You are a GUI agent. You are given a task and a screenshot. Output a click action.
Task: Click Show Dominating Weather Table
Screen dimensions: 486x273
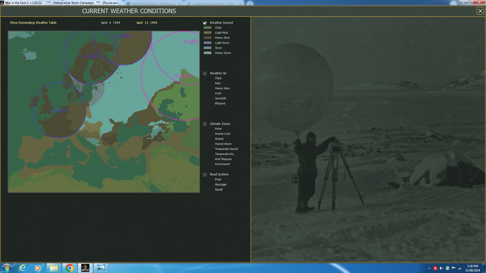tap(33, 23)
